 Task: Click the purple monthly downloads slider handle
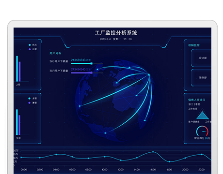(92, 73)
